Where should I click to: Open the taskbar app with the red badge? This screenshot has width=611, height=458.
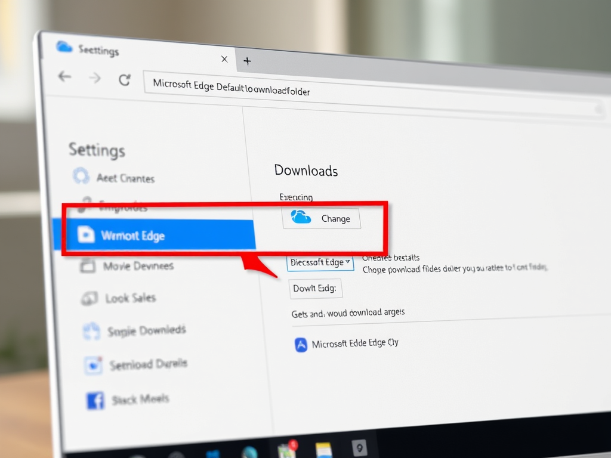click(x=288, y=448)
